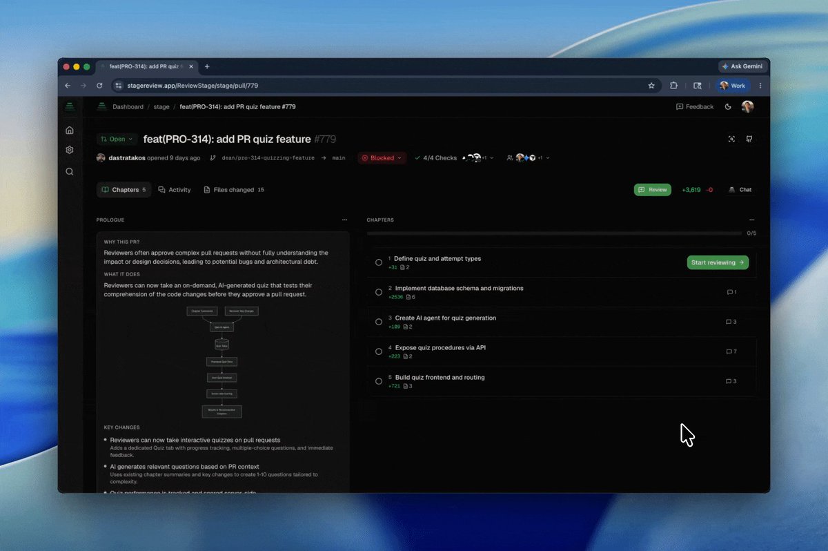Viewport: 828px width, 551px height.
Task: Click the browser back arrow
Action: click(x=68, y=86)
